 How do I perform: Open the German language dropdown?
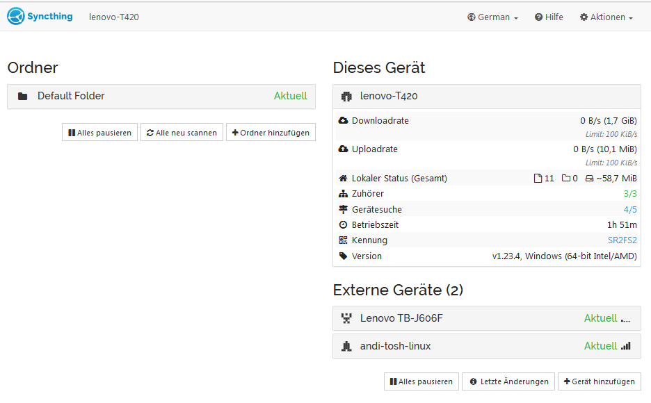click(493, 17)
